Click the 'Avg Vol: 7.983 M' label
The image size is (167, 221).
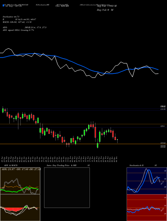(107, 6)
